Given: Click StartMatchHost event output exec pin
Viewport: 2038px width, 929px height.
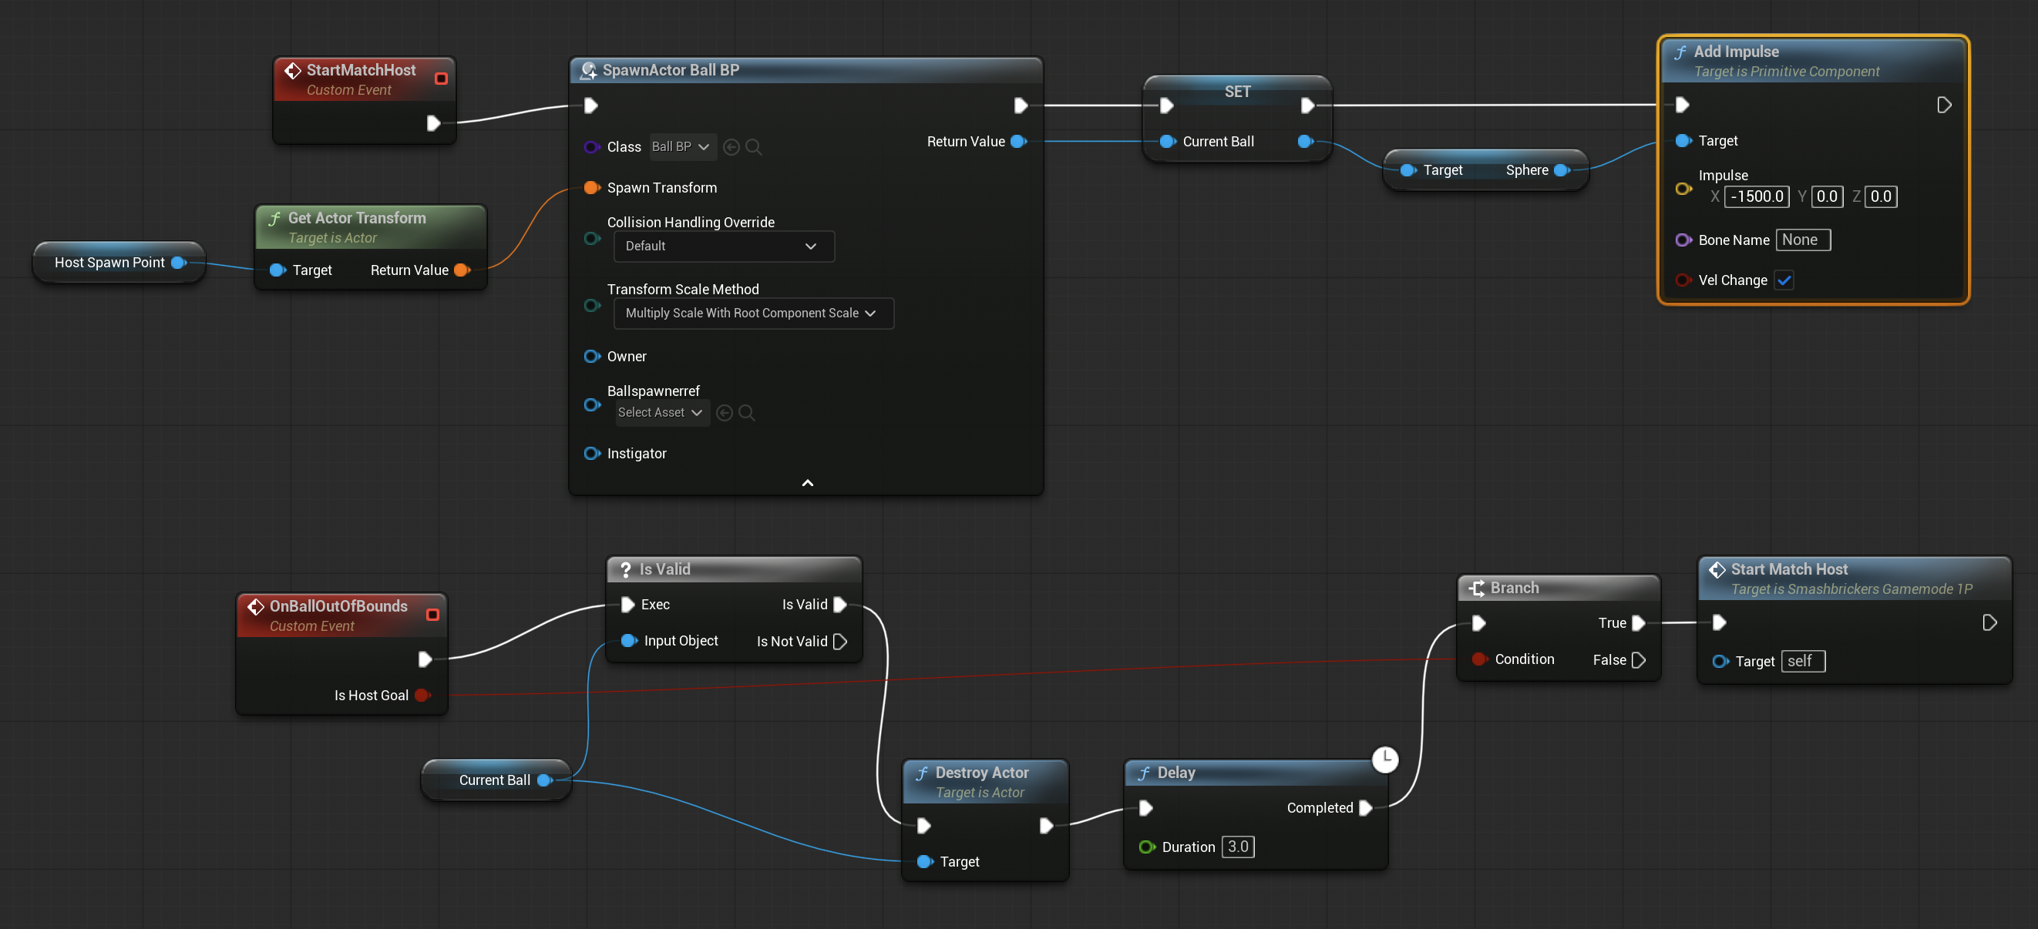Looking at the screenshot, I should pyautogui.click(x=432, y=123).
